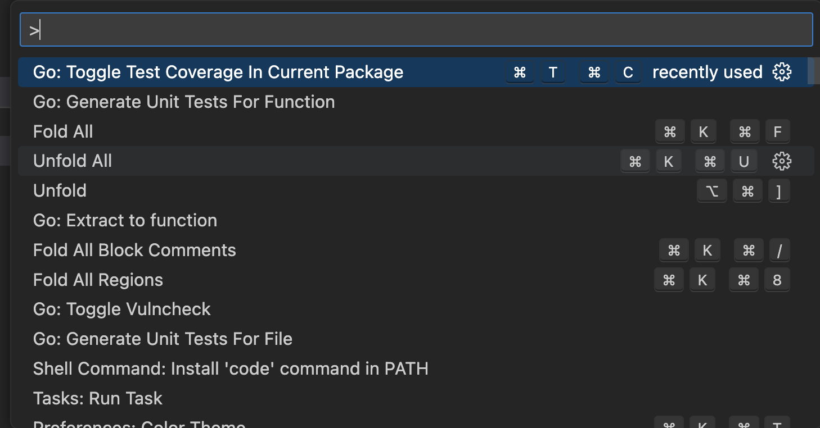Run "Go: Generate Unit Tests For Function"
This screenshot has width=820, height=428.
point(184,102)
